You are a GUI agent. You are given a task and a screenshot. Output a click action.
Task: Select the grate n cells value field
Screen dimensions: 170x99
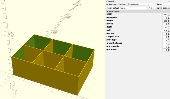(165, 47)
